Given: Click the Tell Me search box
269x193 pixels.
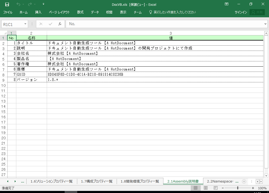Looking at the screenshot, I should pos(173,12).
